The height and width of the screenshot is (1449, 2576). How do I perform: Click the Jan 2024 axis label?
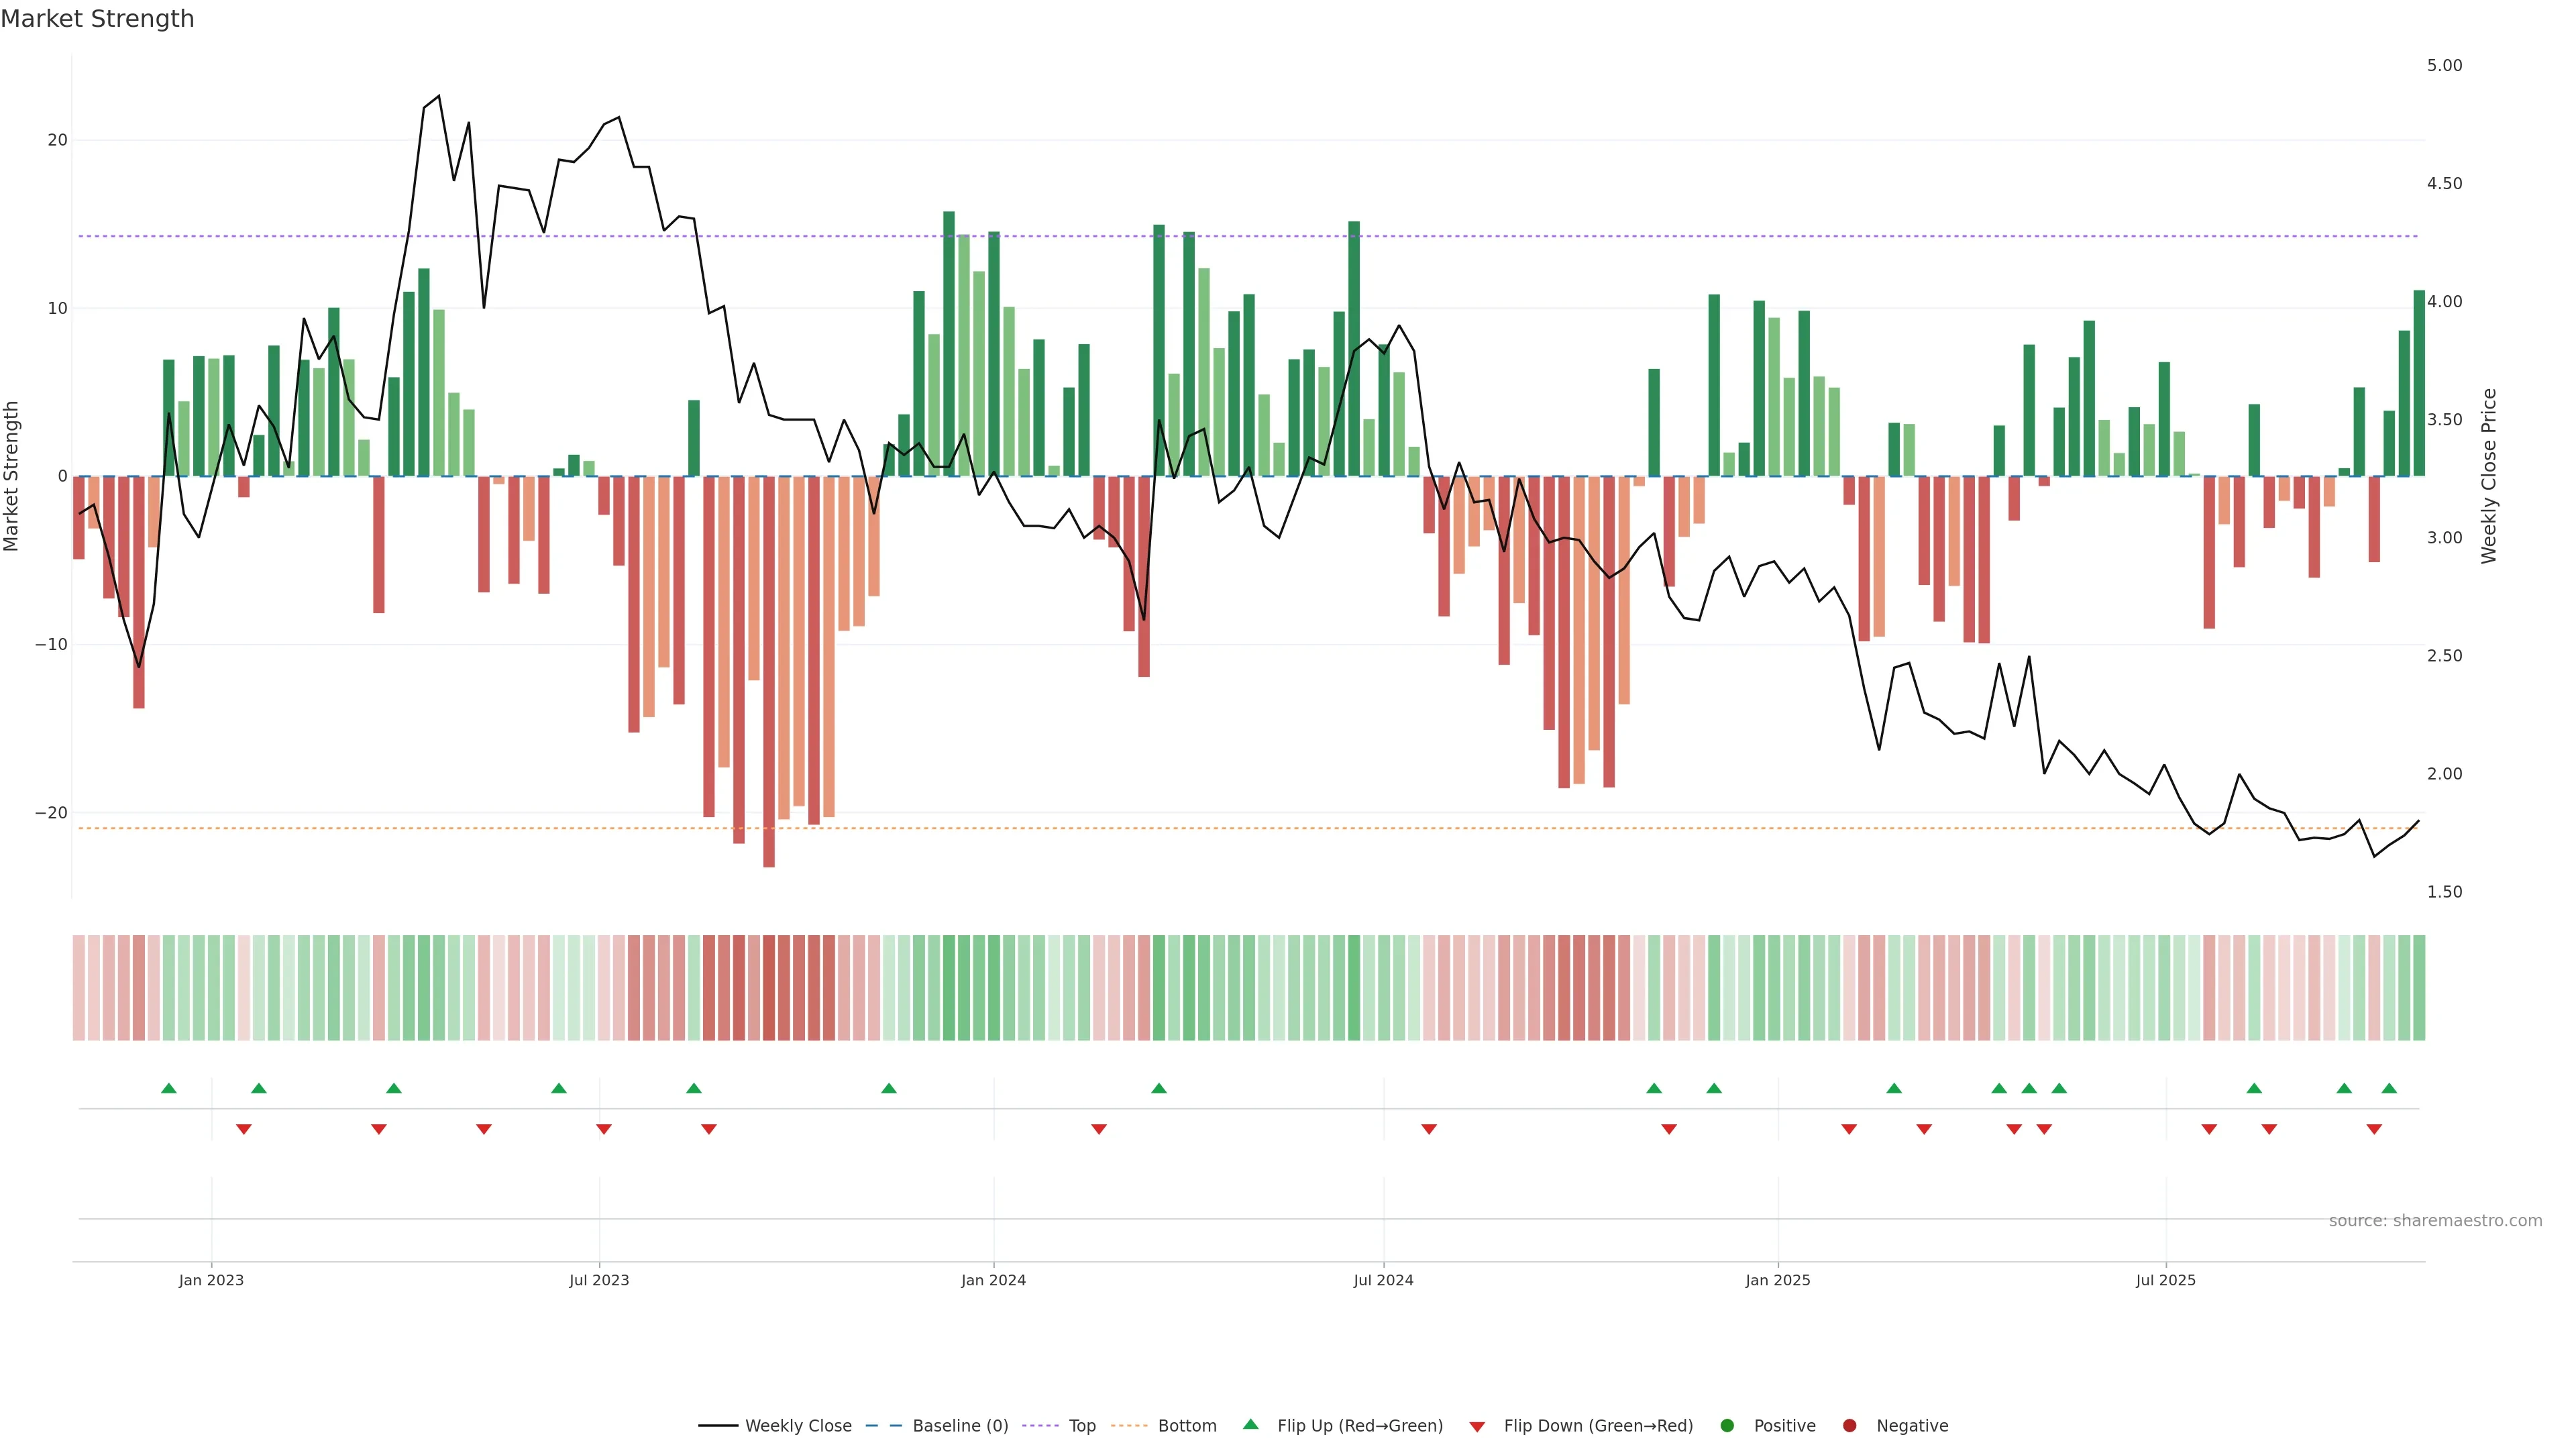pyautogui.click(x=993, y=1280)
